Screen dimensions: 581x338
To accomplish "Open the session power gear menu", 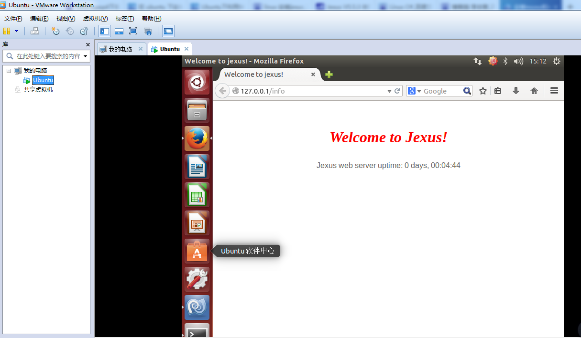I will 556,61.
